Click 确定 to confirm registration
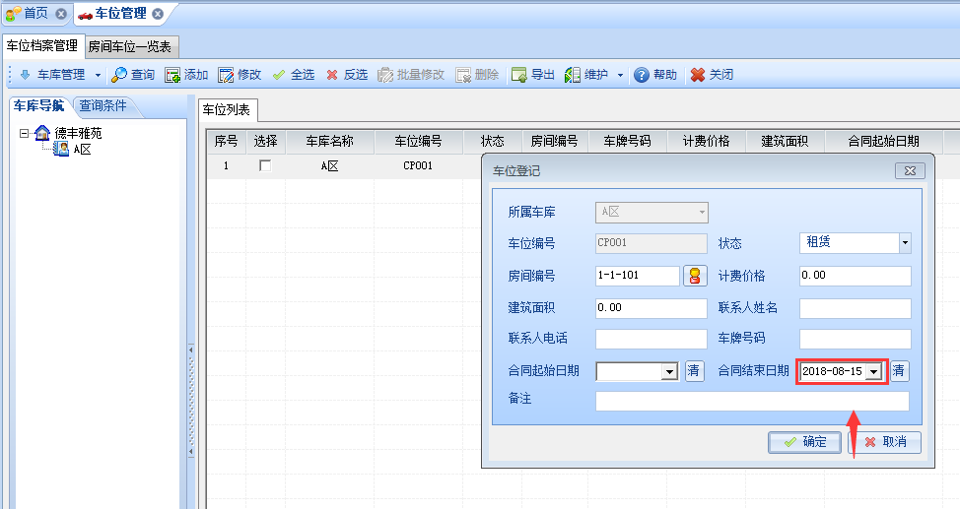960x509 pixels. pos(805,442)
